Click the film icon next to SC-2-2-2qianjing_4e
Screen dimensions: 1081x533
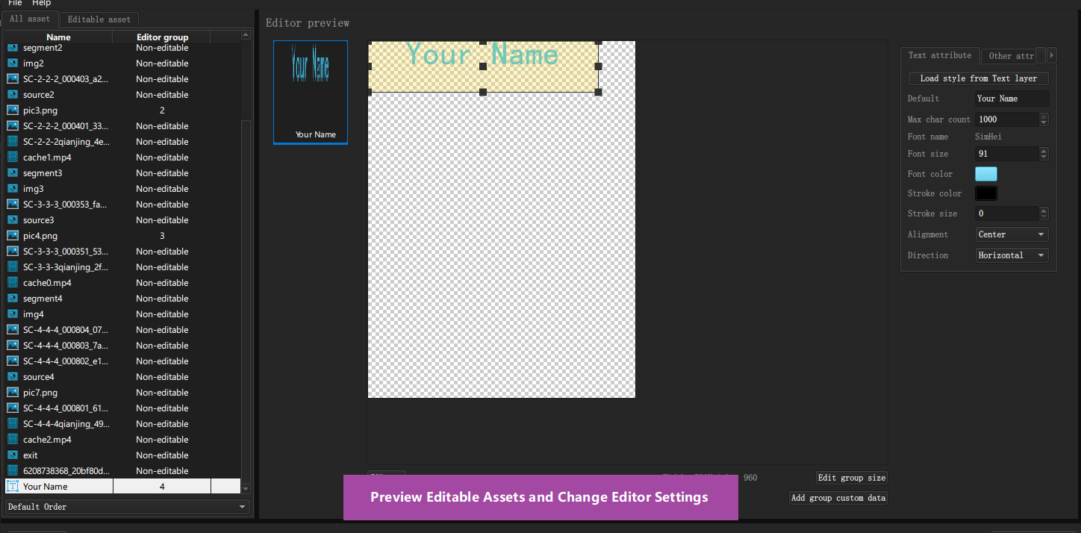click(12, 141)
